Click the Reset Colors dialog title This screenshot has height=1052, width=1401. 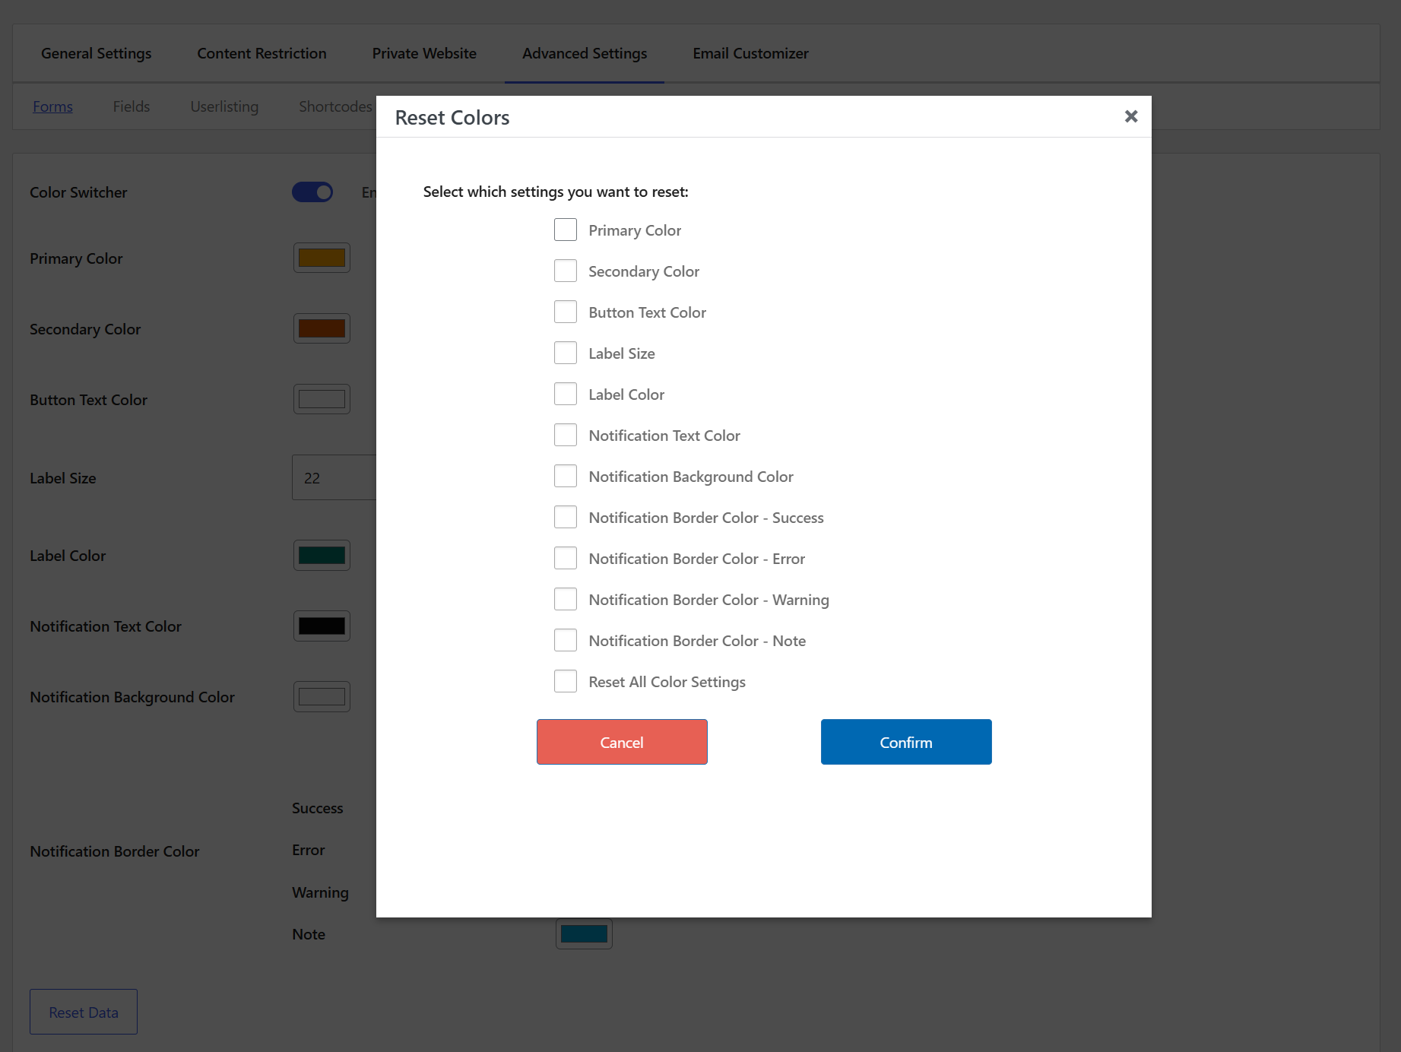(452, 118)
